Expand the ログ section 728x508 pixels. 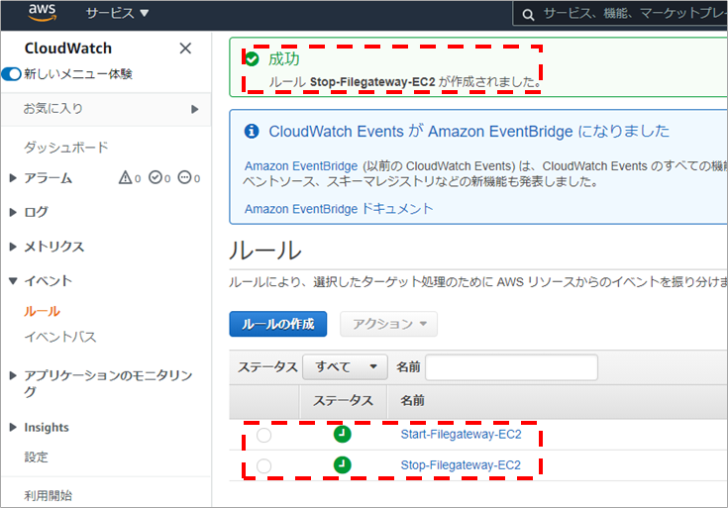coord(13,212)
